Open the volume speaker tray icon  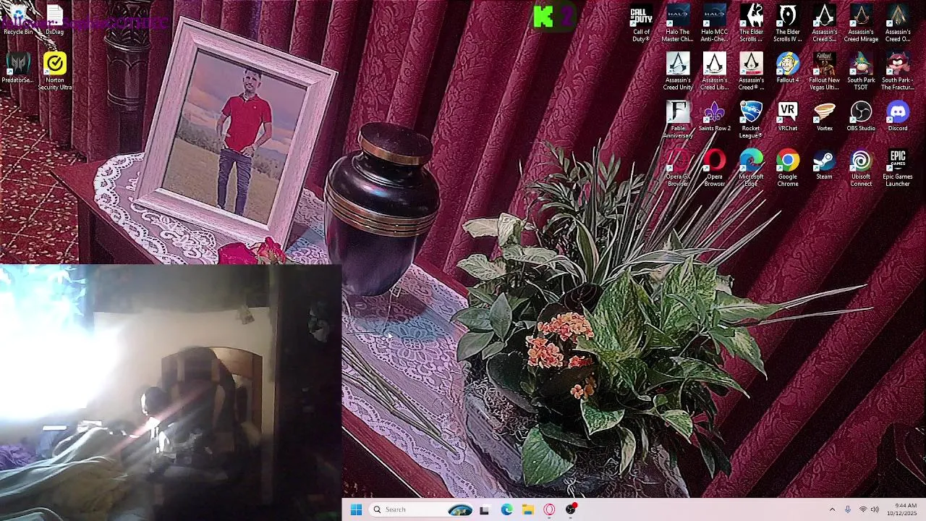pyautogui.click(x=875, y=509)
